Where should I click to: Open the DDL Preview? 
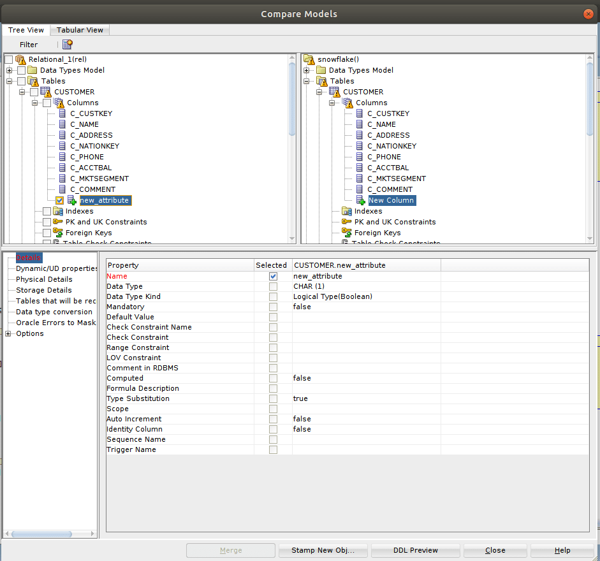pos(416,550)
